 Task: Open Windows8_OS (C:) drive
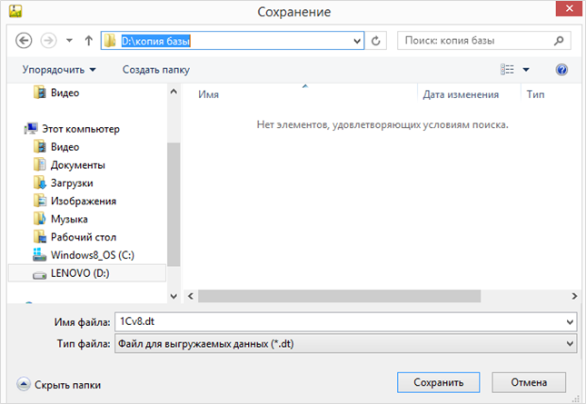click(x=92, y=255)
